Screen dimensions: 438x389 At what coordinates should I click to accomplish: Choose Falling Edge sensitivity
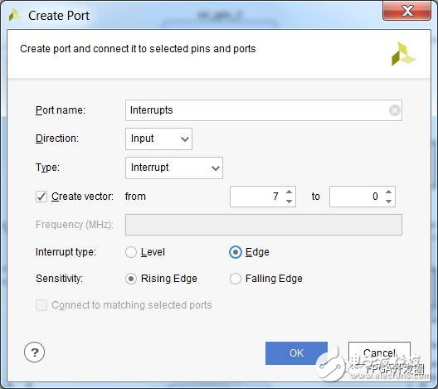pos(236,279)
